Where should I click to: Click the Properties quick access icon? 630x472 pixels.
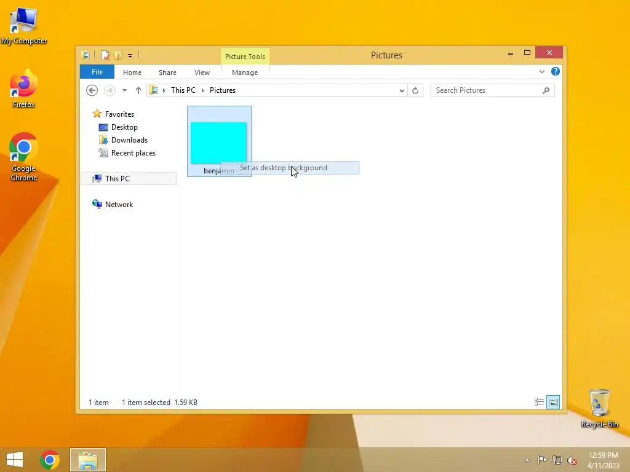pos(105,55)
